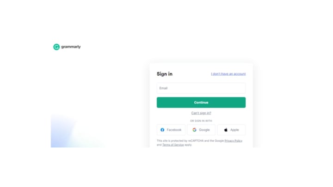Click the reCAPTCHA protection notice text

(x=199, y=143)
